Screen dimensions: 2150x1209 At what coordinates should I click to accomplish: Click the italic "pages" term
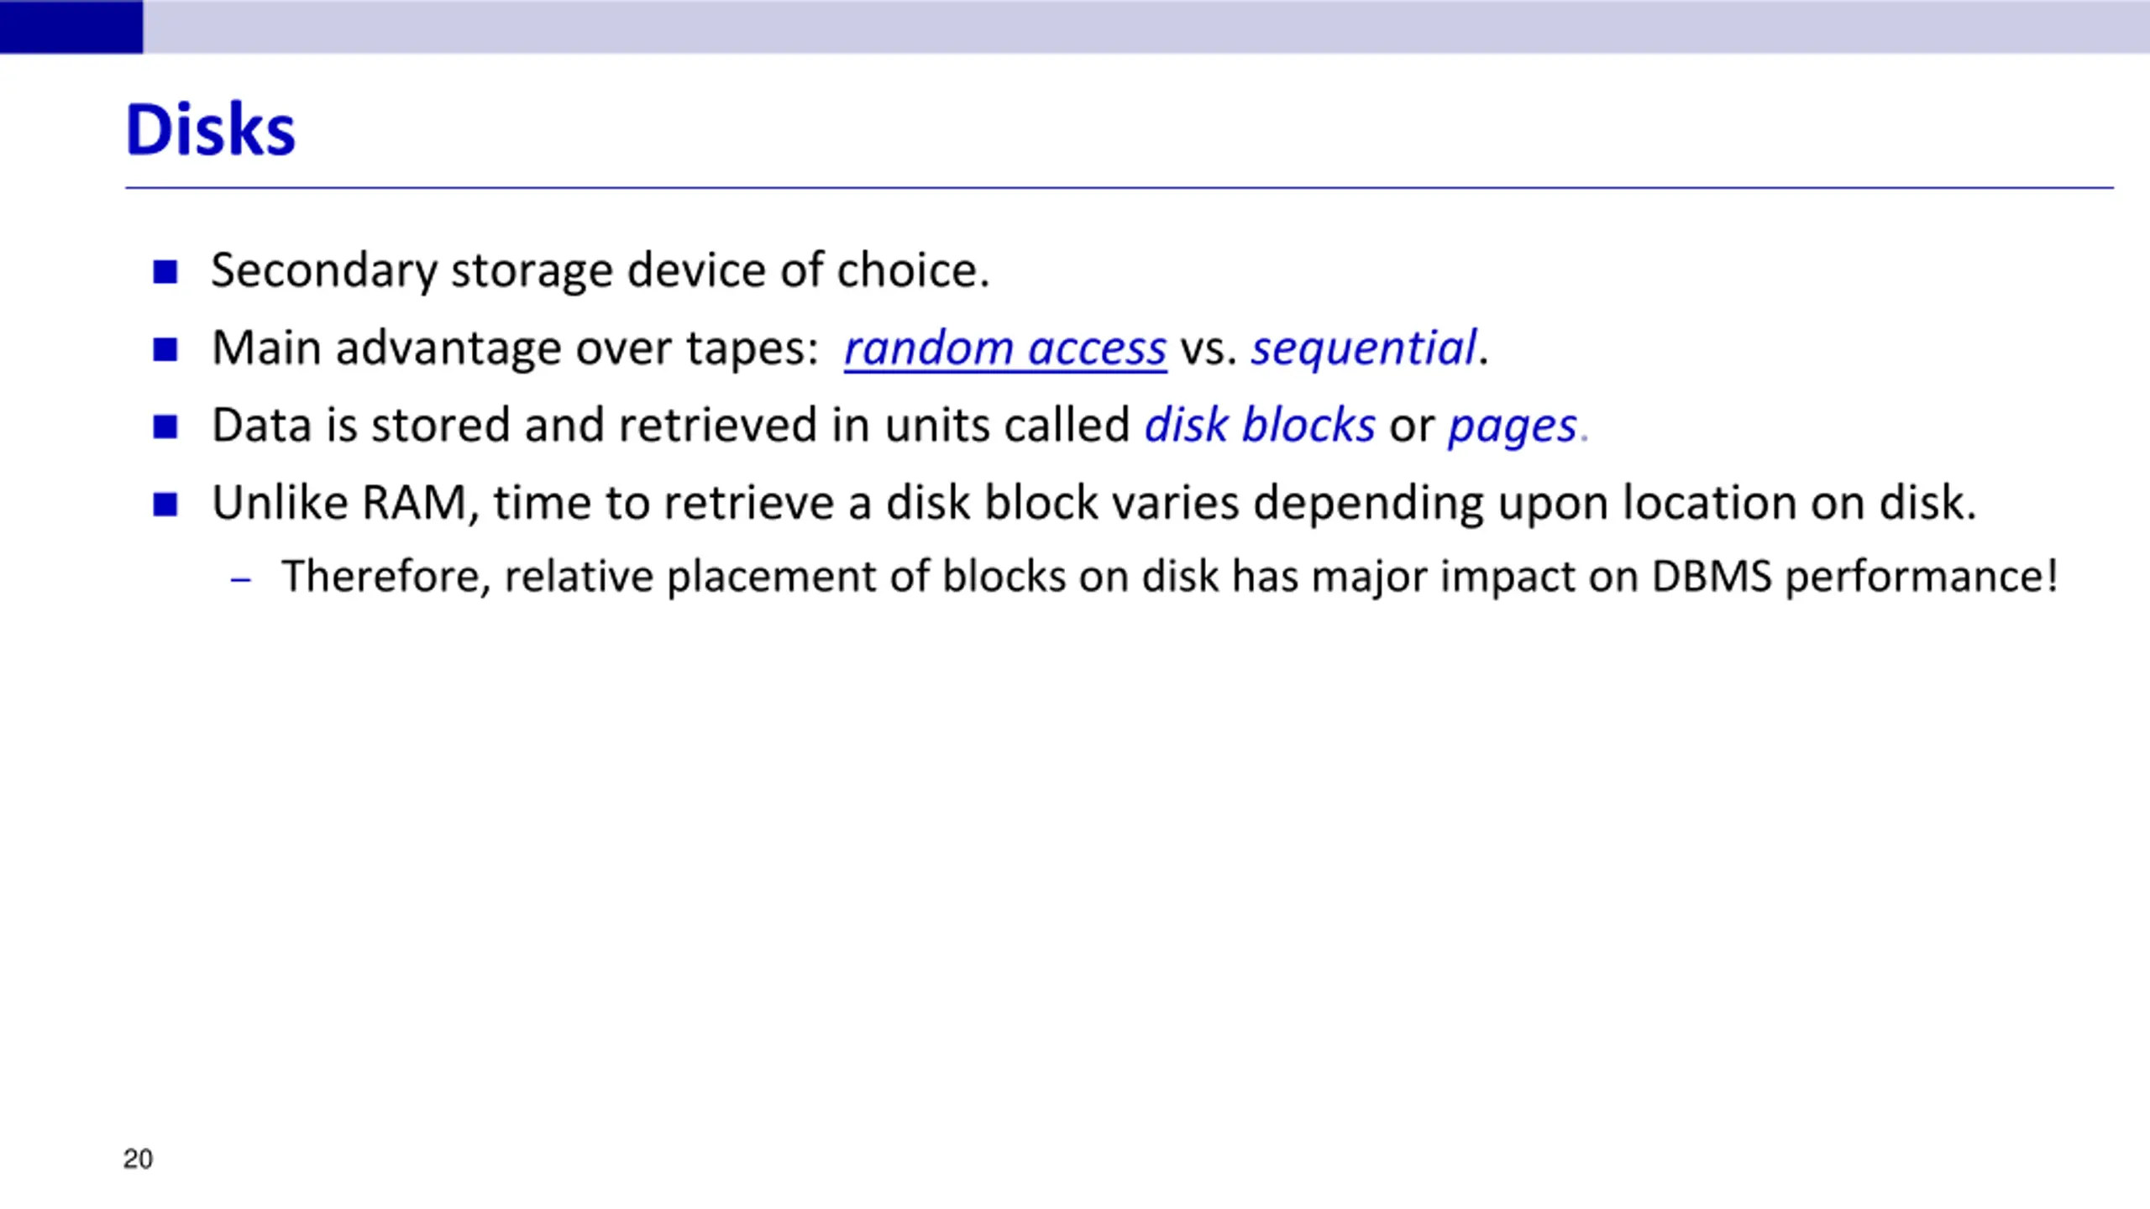(x=1513, y=427)
